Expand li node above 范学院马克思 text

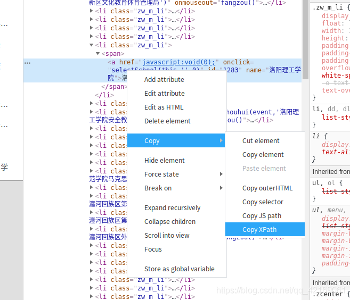click(x=91, y=171)
